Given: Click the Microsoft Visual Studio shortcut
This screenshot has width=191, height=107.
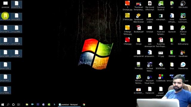Looking at the screenshot, I should click(150, 79).
